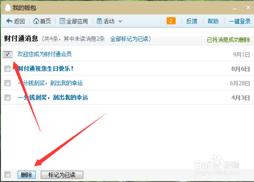This screenshot has width=254, height=182.
Task: Expand the 活动 dropdown arrow
Action: coord(120,21)
